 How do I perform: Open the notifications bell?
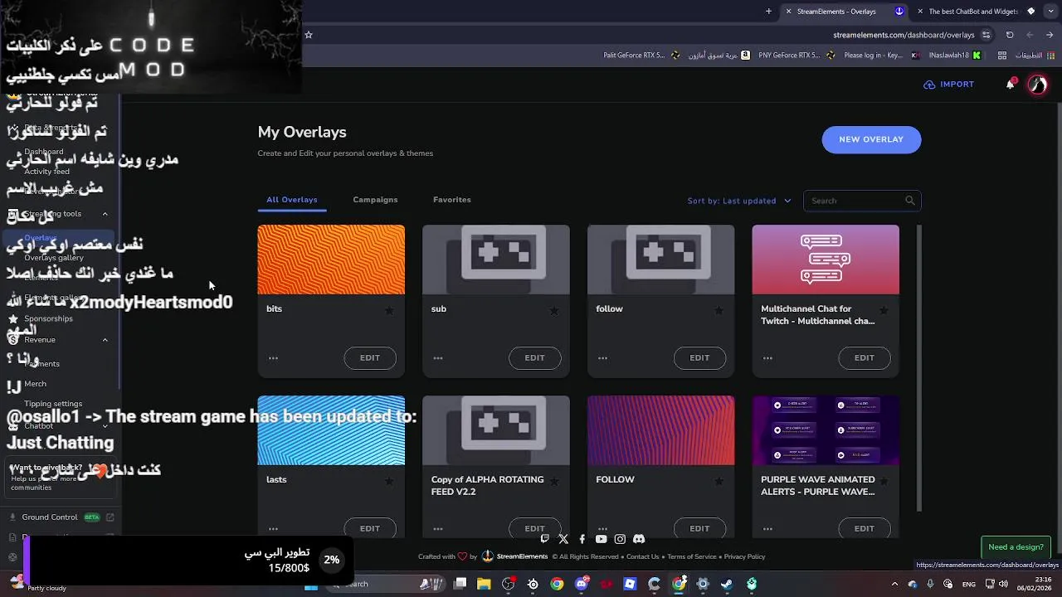pyautogui.click(x=1010, y=85)
